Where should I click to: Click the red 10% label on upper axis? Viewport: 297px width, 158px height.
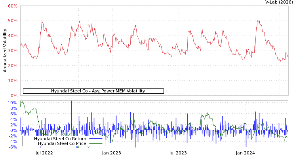[12, 81]
